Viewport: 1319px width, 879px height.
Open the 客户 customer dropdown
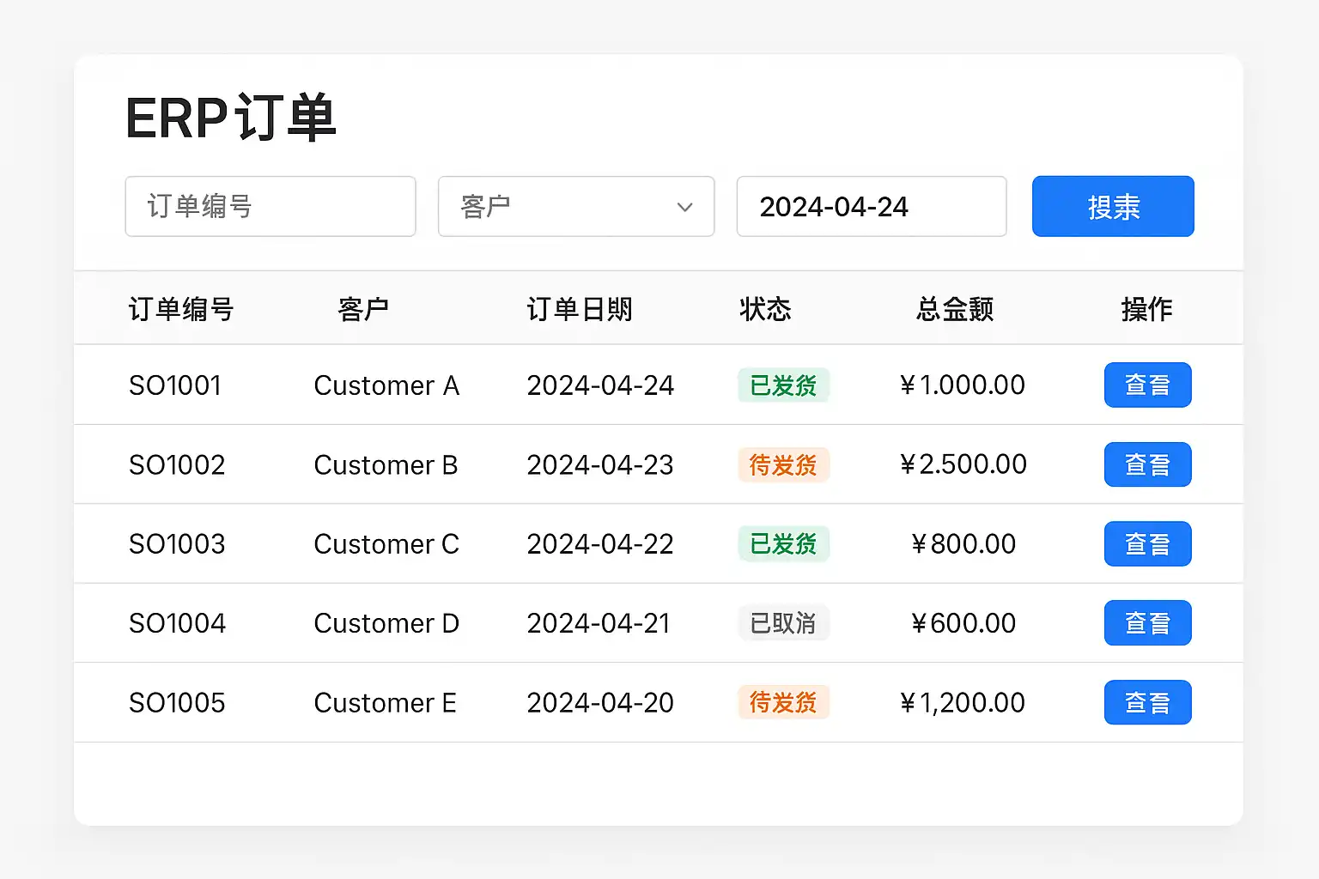pos(575,207)
